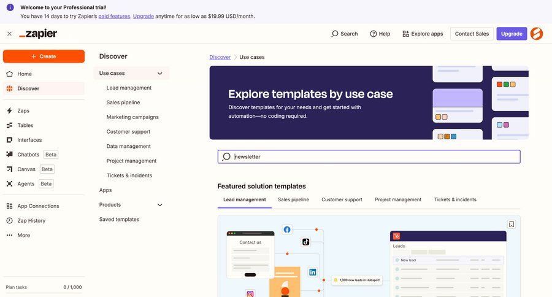
Task: Select Sales pipeline in the Discover menu
Action: click(123, 102)
